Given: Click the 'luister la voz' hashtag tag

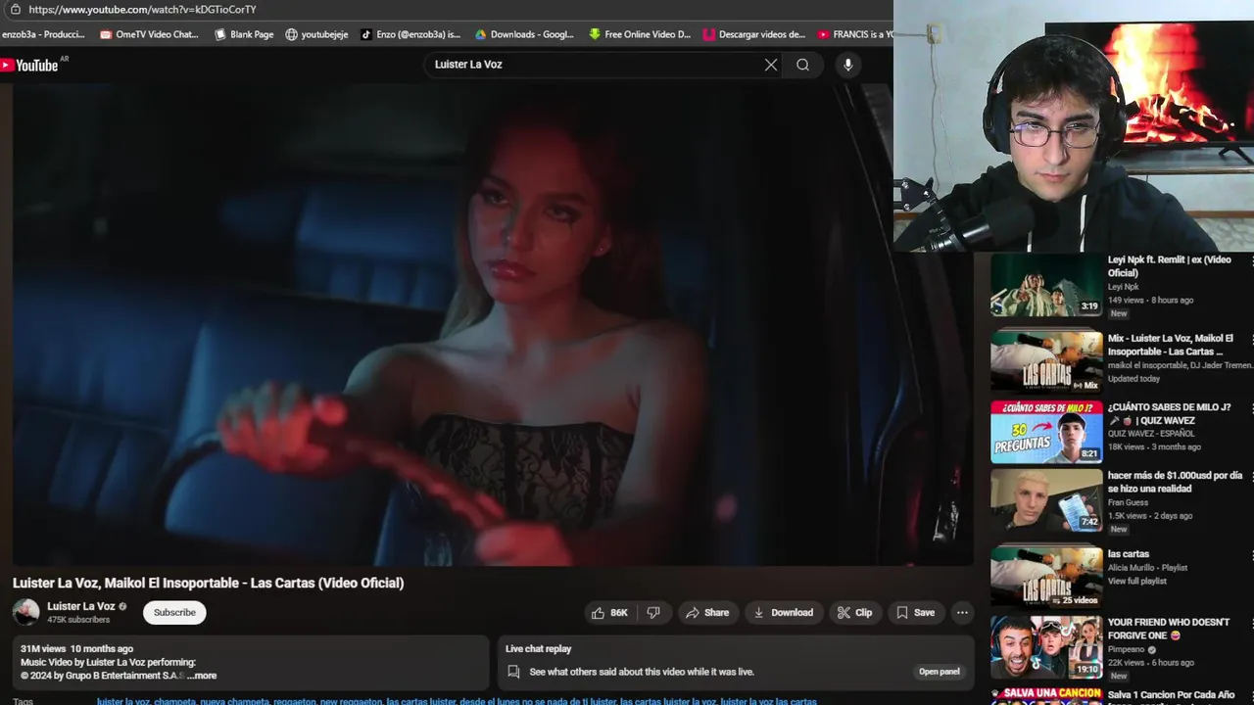Looking at the screenshot, I should tap(122, 701).
